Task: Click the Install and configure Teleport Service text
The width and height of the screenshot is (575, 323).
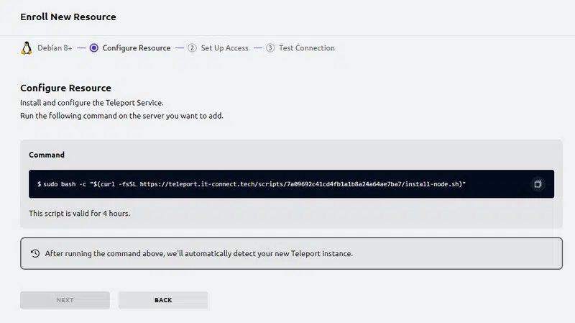Action: click(97, 103)
